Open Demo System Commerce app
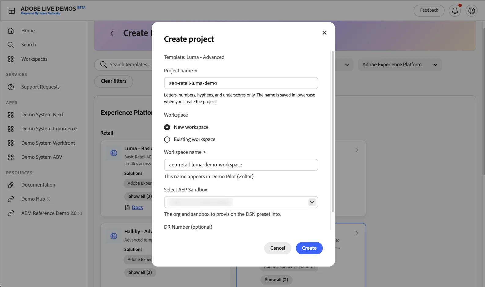 point(49,129)
